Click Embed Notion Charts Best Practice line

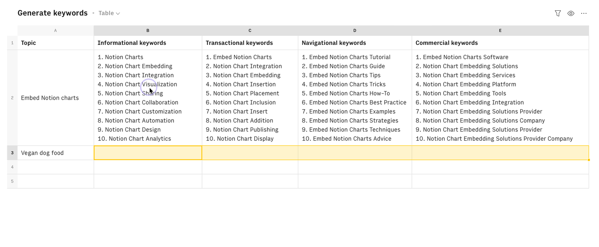pyautogui.click(x=354, y=102)
